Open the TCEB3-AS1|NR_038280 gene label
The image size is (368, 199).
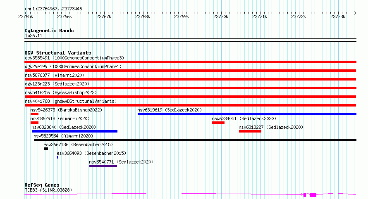48,190
